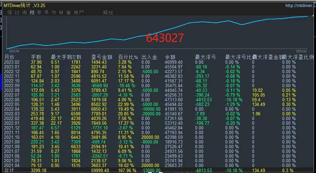Viewport: 316px width, 173px height.
Task: Open the M tab
Action: pos(61,12)
